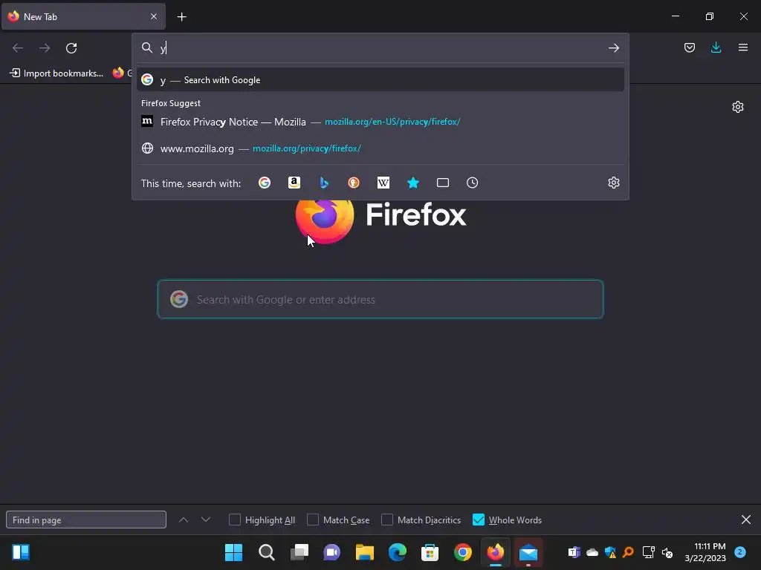
Task: Open Firefox Privacy Notice — Mozilla suggestion
Action: click(x=380, y=122)
